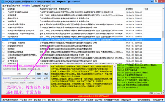The height and width of the screenshot is (102, 165).
Task: Click the yellow report panel scroll-up arrow
Action: click(x=114, y=67)
